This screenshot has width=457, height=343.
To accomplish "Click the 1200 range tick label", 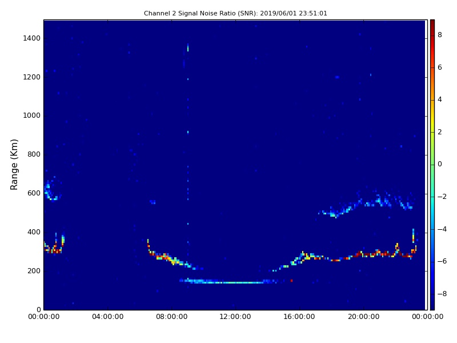I will coord(32,77).
